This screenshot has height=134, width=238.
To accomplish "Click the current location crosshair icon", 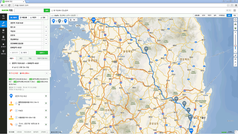I will pos(235,20).
